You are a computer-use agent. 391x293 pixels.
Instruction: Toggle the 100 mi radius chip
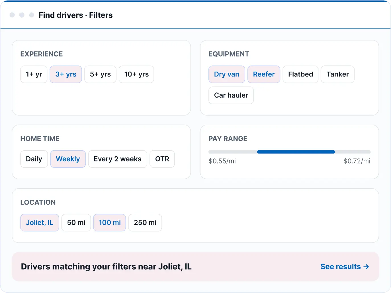pyautogui.click(x=110, y=223)
